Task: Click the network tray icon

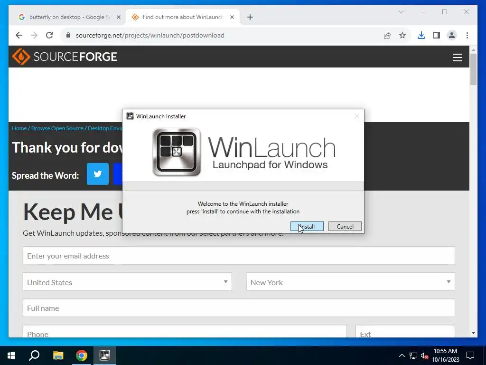Action: coord(413,355)
